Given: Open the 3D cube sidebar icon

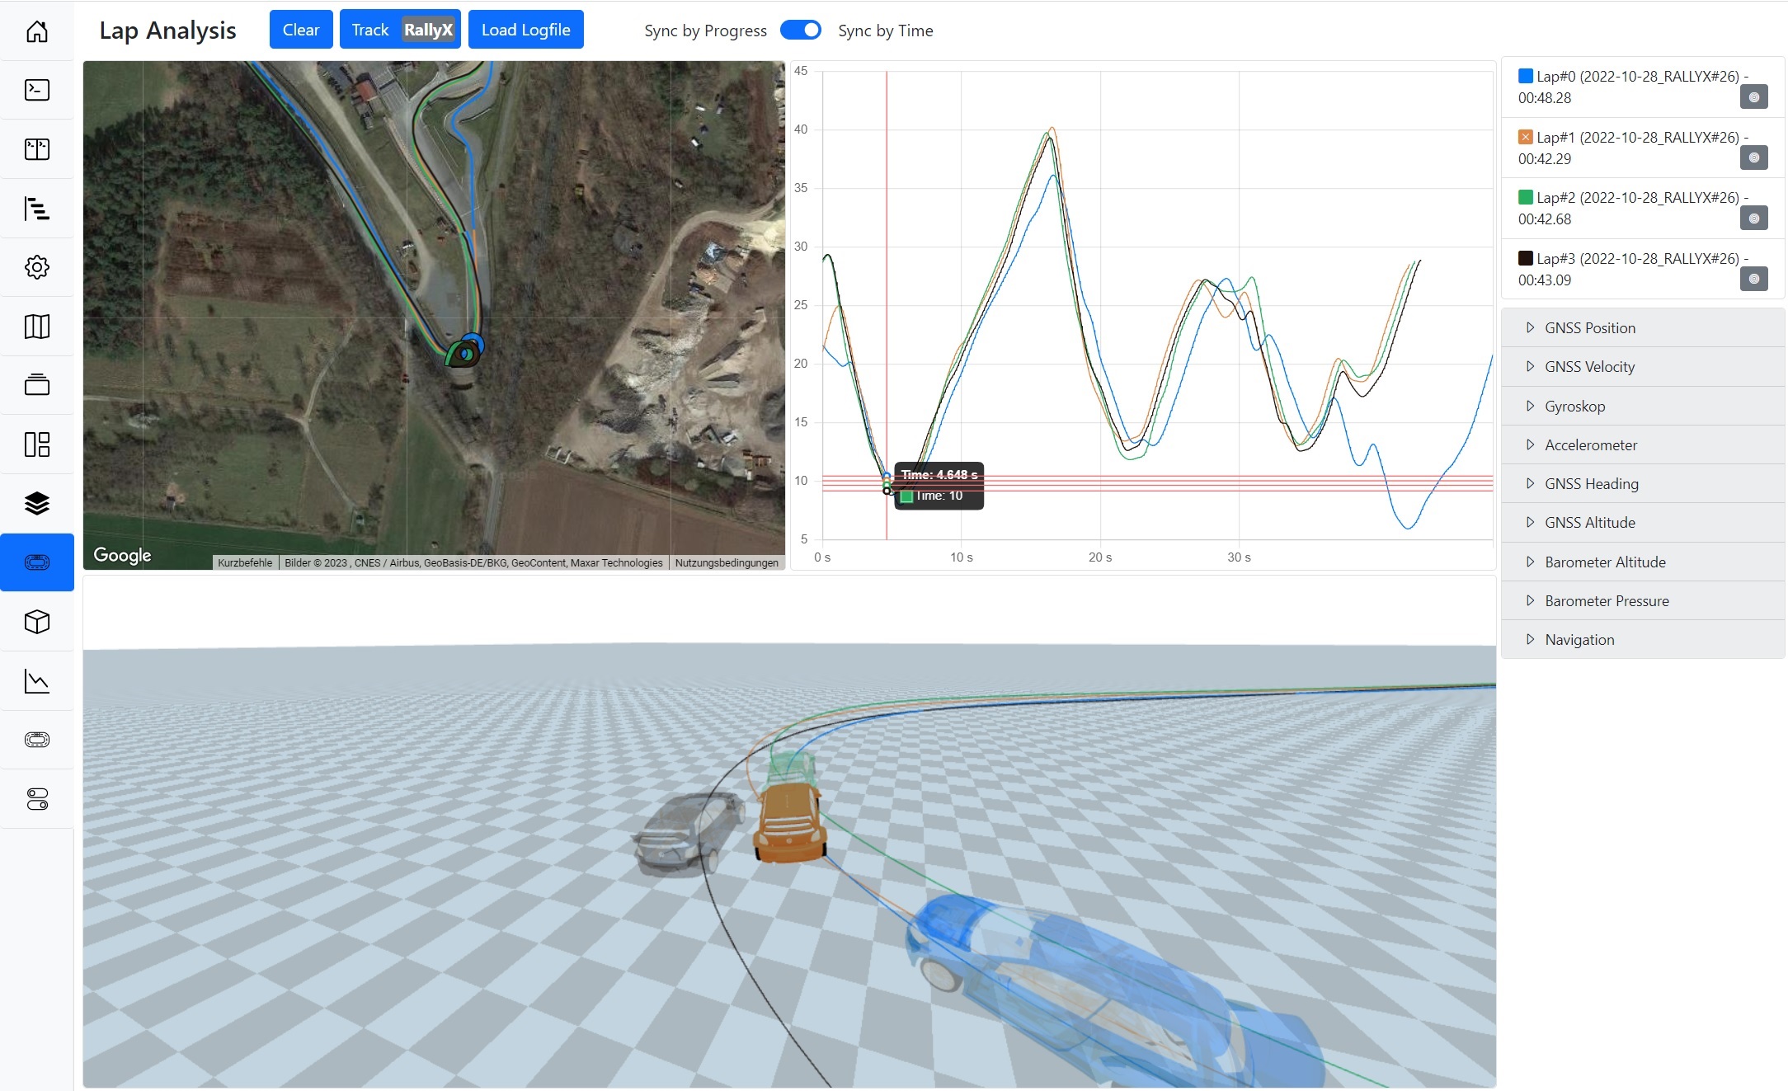Looking at the screenshot, I should [x=37, y=622].
